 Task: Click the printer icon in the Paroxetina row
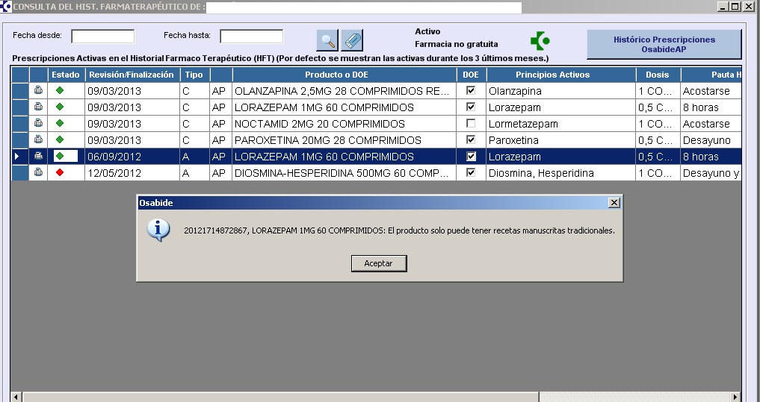coord(39,139)
